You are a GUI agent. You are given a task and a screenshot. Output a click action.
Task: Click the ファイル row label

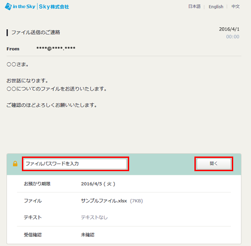coord(33,201)
